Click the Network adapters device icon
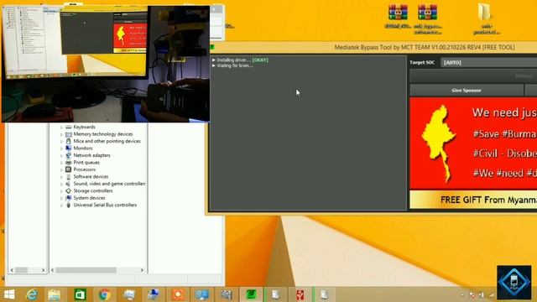The height and width of the screenshot is (302, 537). pyautogui.click(x=69, y=155)
